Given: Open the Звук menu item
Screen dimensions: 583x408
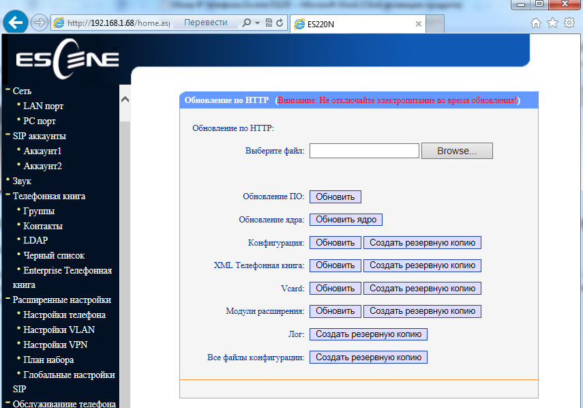Looking at the screenshot, I should pos(22,181).
